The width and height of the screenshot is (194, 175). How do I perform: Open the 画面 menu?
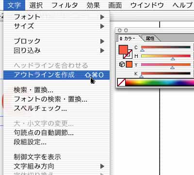click(115, 5)
